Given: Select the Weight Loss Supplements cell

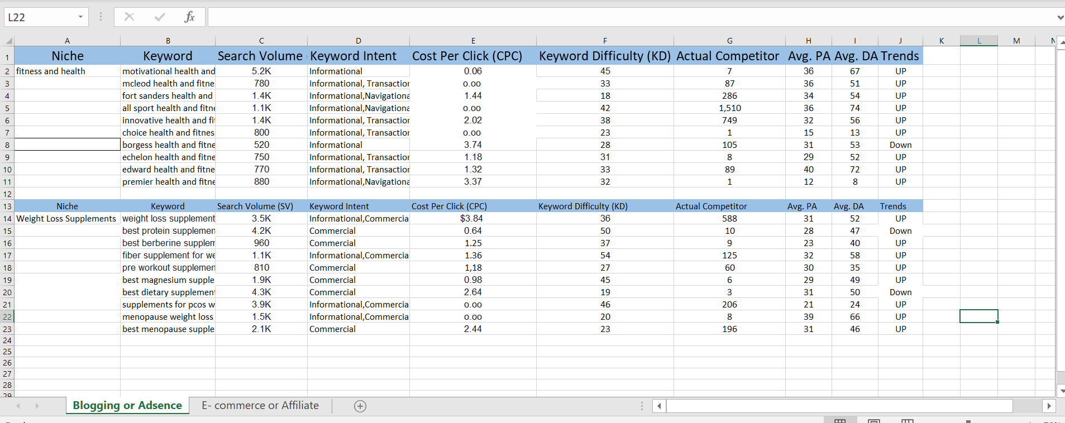Looking at the screenshot, I should click(x=66, y=219).
